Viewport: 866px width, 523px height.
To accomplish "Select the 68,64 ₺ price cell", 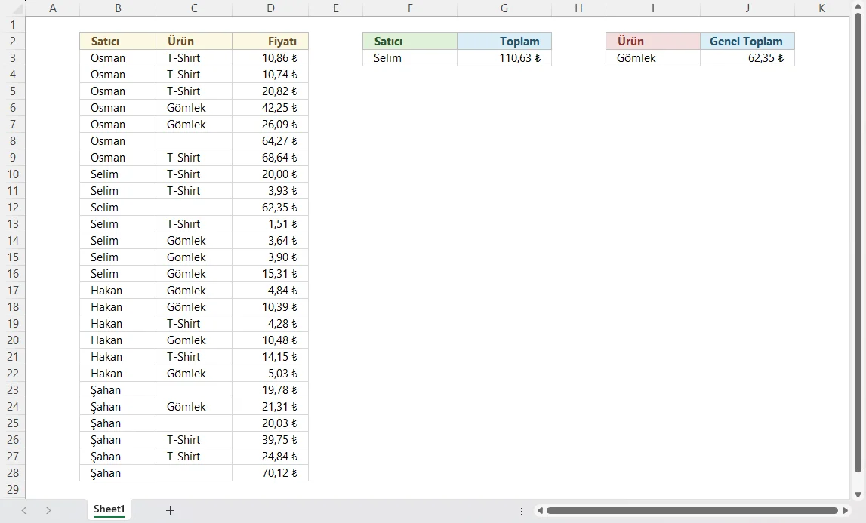I will pos(270,158).
